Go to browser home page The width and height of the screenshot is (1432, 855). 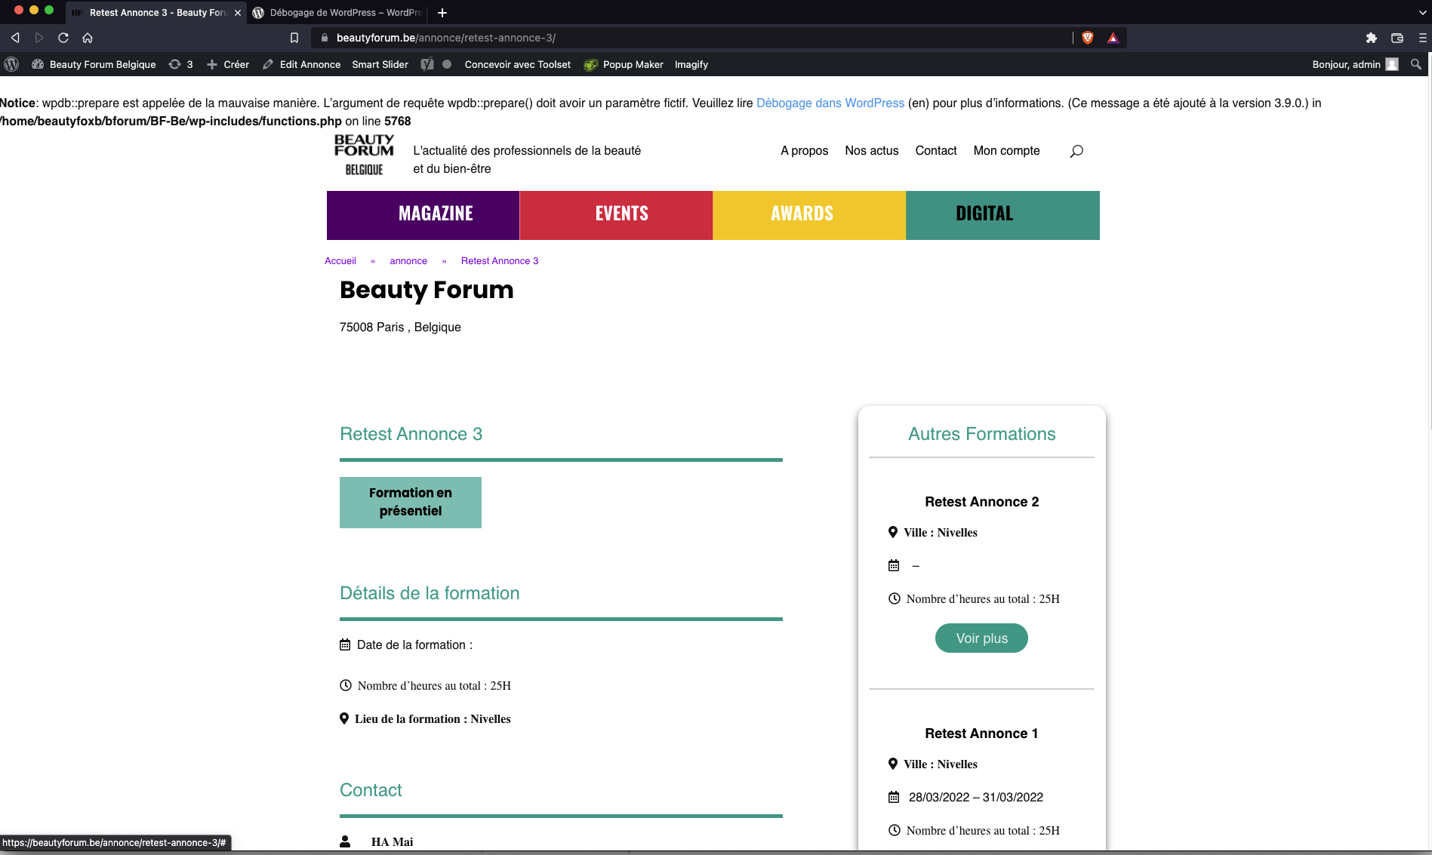[x=88, y=38]
